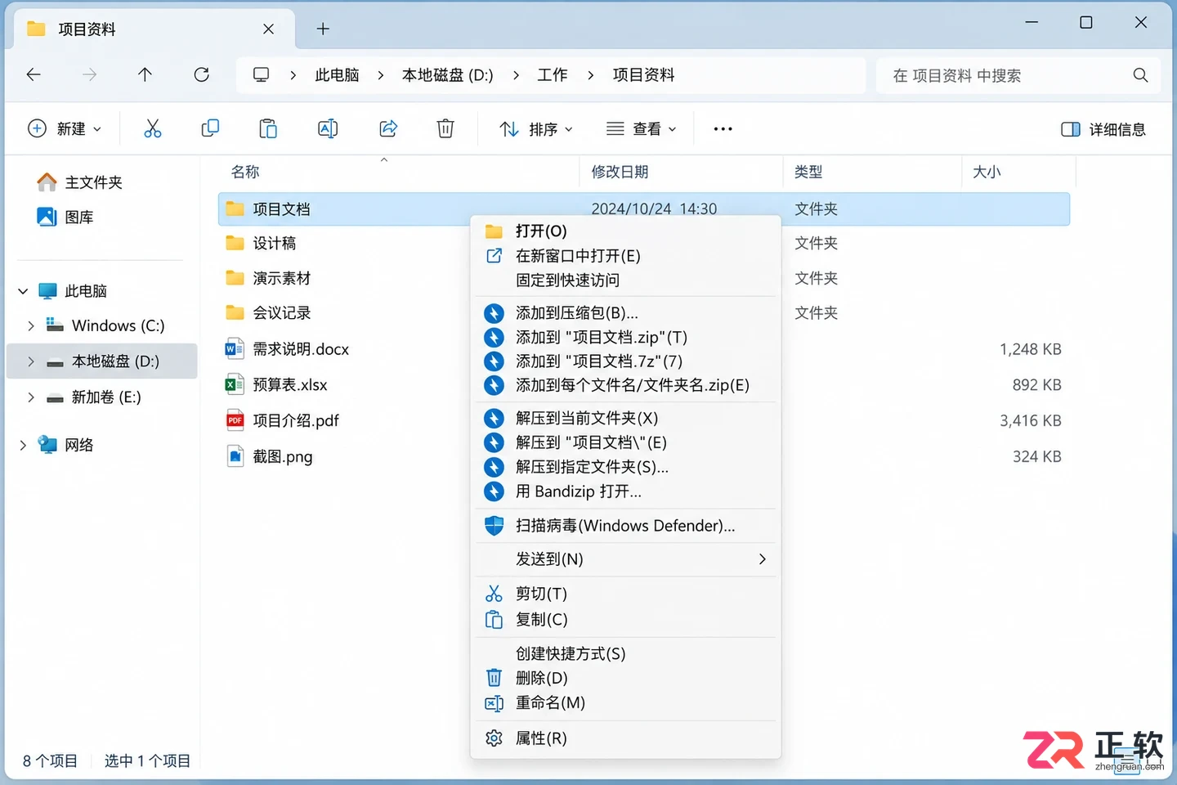Image resolution: width=1177 pixels, height=785 pixels.
Task: Open the 排序 sort dropdown
Action: (x=536, y=129)
